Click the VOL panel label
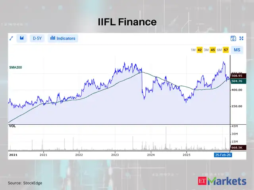254x190 pixels. (x=12, y=126)
